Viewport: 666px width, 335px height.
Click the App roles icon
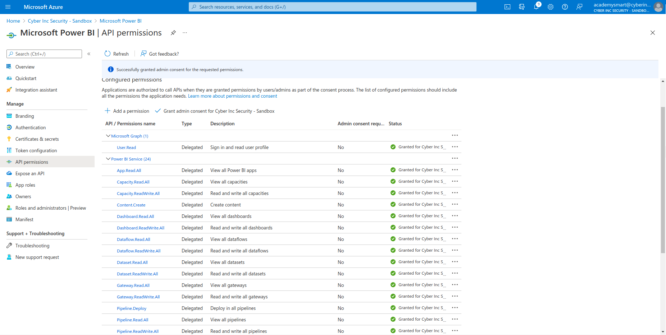(9, 185)
